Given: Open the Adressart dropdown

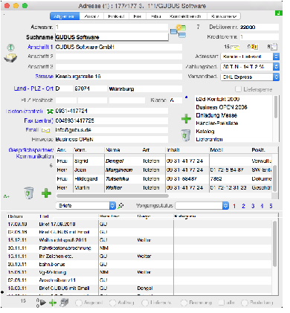Looking at the screenshot, I should pyautogui.click(x=250, y=57).
